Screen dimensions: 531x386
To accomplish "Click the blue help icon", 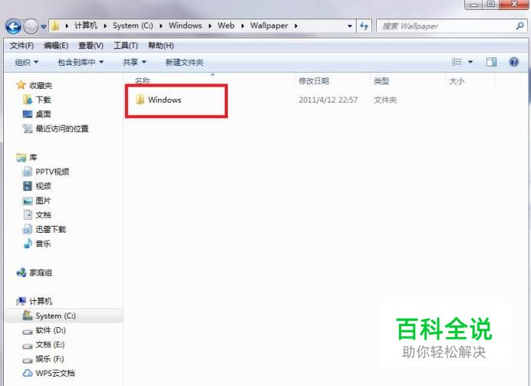I will (x=513, y=62).
